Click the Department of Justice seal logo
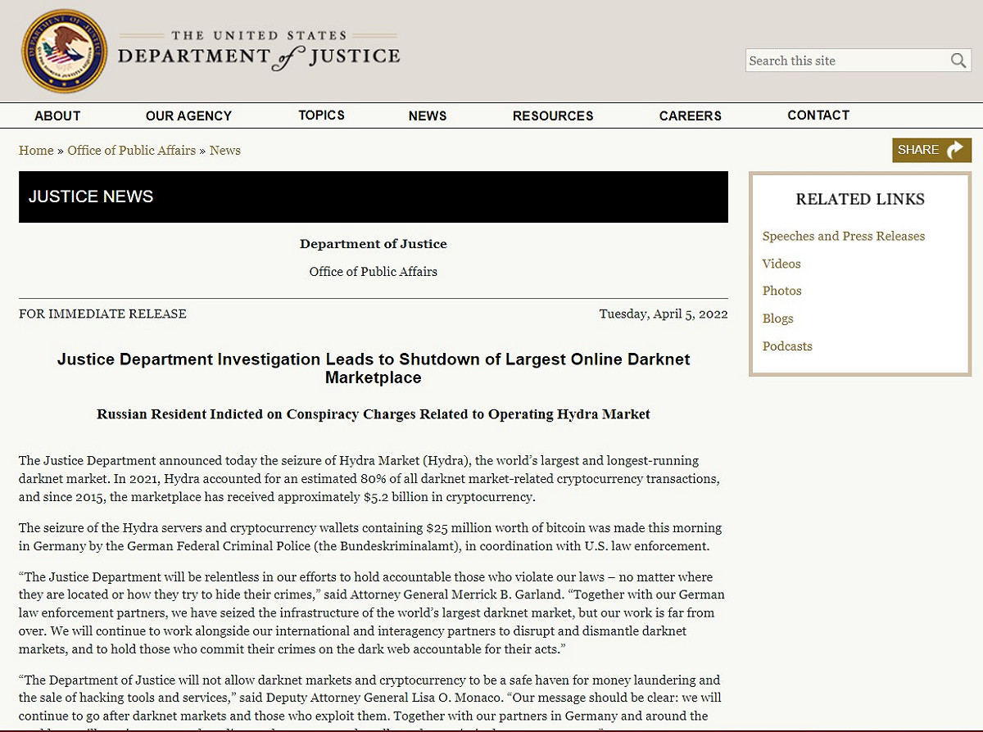This screenshot has height=732, width=983. (x=64, y=51)
